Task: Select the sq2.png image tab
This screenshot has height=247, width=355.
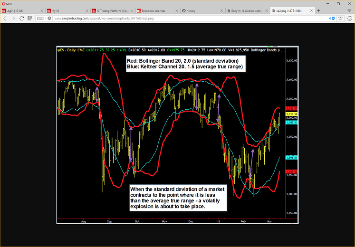Action: pyautogui.click(x=293, y=10)
